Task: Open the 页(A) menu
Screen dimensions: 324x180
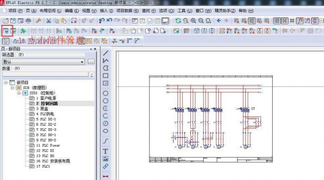Action: 31,11
